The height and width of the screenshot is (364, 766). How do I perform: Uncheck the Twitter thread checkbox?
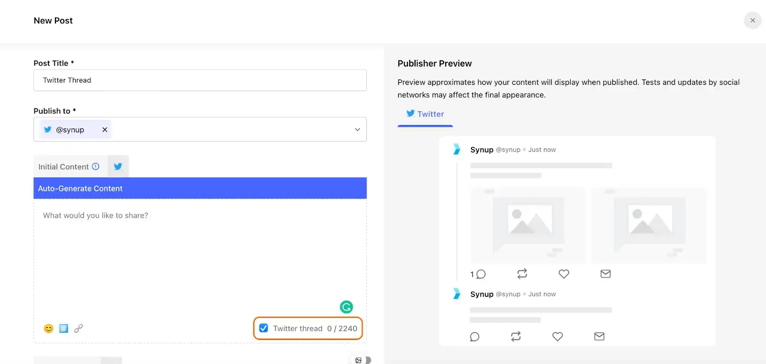(x=264, y=328)
